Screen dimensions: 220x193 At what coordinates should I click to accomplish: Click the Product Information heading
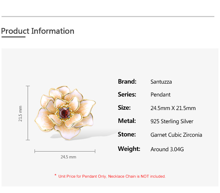click(x=38, y=31)
